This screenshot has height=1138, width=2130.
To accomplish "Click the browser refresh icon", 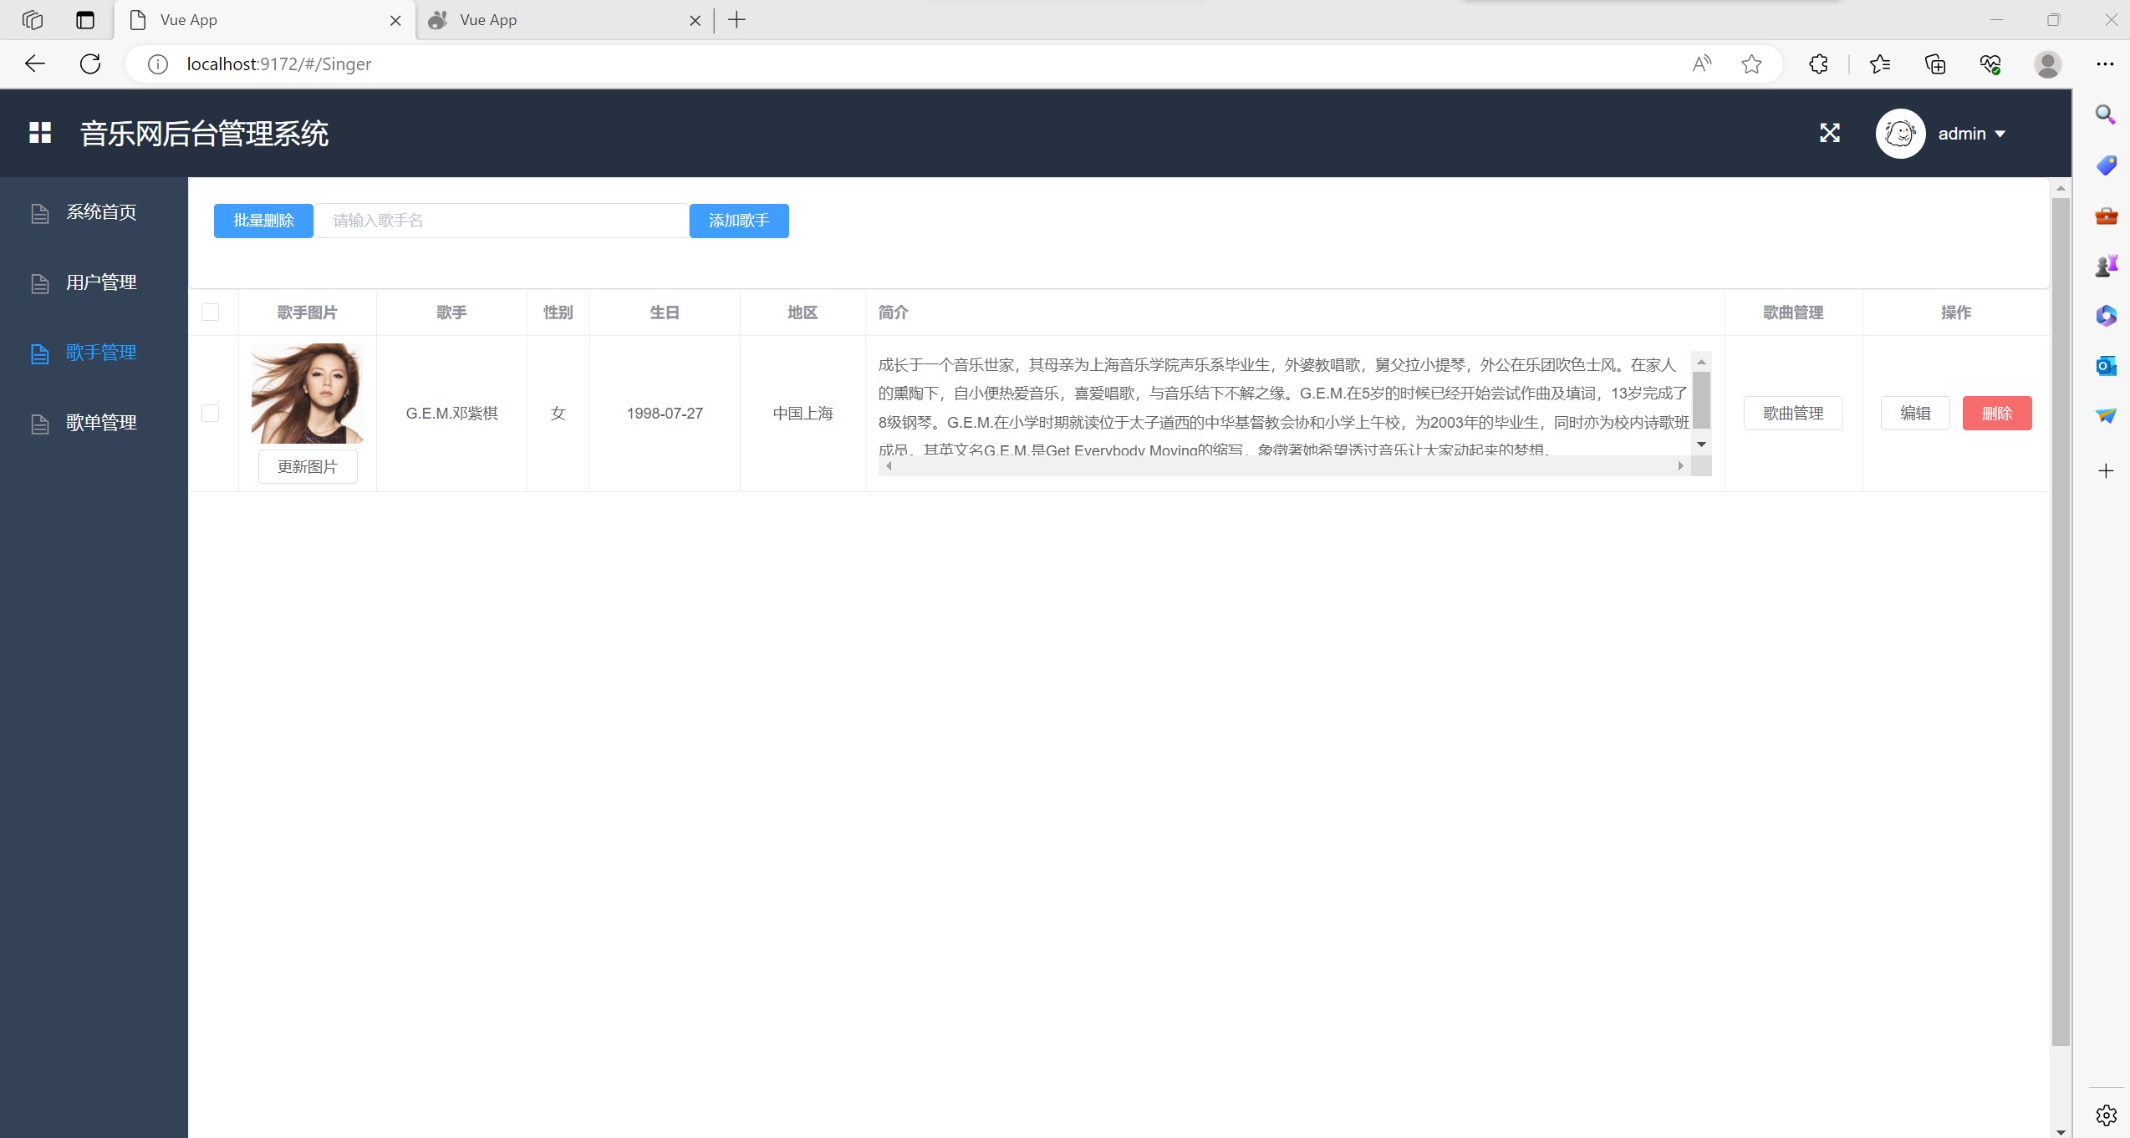I will point(90,64).
